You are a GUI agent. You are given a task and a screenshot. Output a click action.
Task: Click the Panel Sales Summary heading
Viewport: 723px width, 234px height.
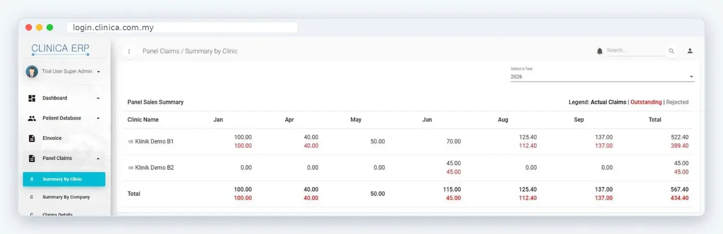pos(155,102)
